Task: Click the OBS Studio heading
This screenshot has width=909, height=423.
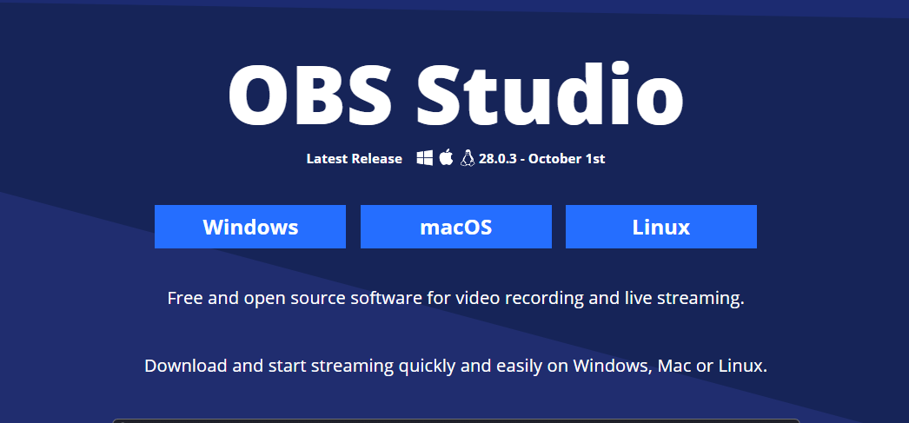Action: [x=455, y=94]
